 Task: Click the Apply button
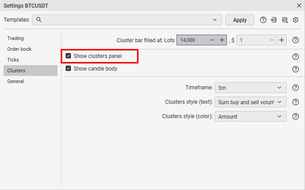click(240, 20)
